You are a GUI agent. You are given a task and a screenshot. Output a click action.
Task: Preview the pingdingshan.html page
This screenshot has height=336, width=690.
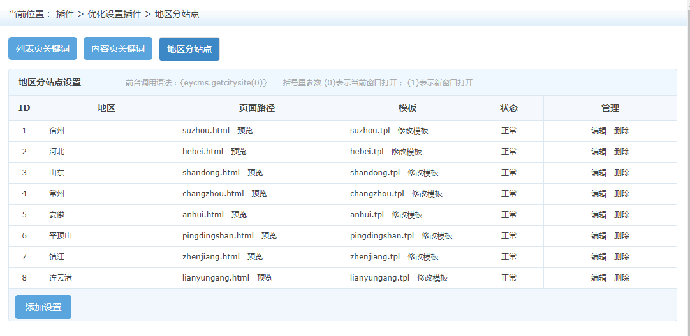(269, 236)
